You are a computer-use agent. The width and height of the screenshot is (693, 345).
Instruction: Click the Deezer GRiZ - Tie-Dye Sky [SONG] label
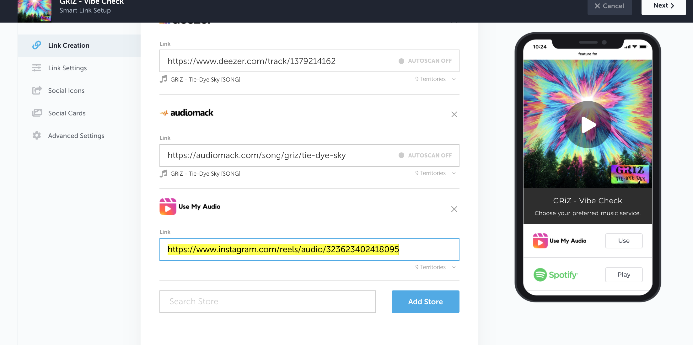click(x=205, y=80)
